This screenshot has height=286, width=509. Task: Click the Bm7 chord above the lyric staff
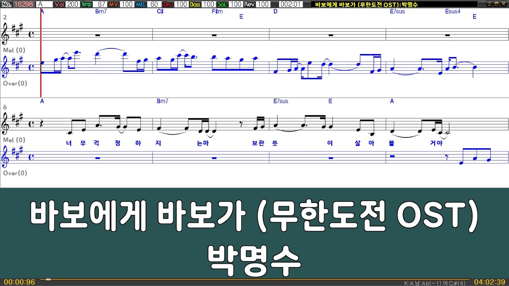click(x=162, y=101)
